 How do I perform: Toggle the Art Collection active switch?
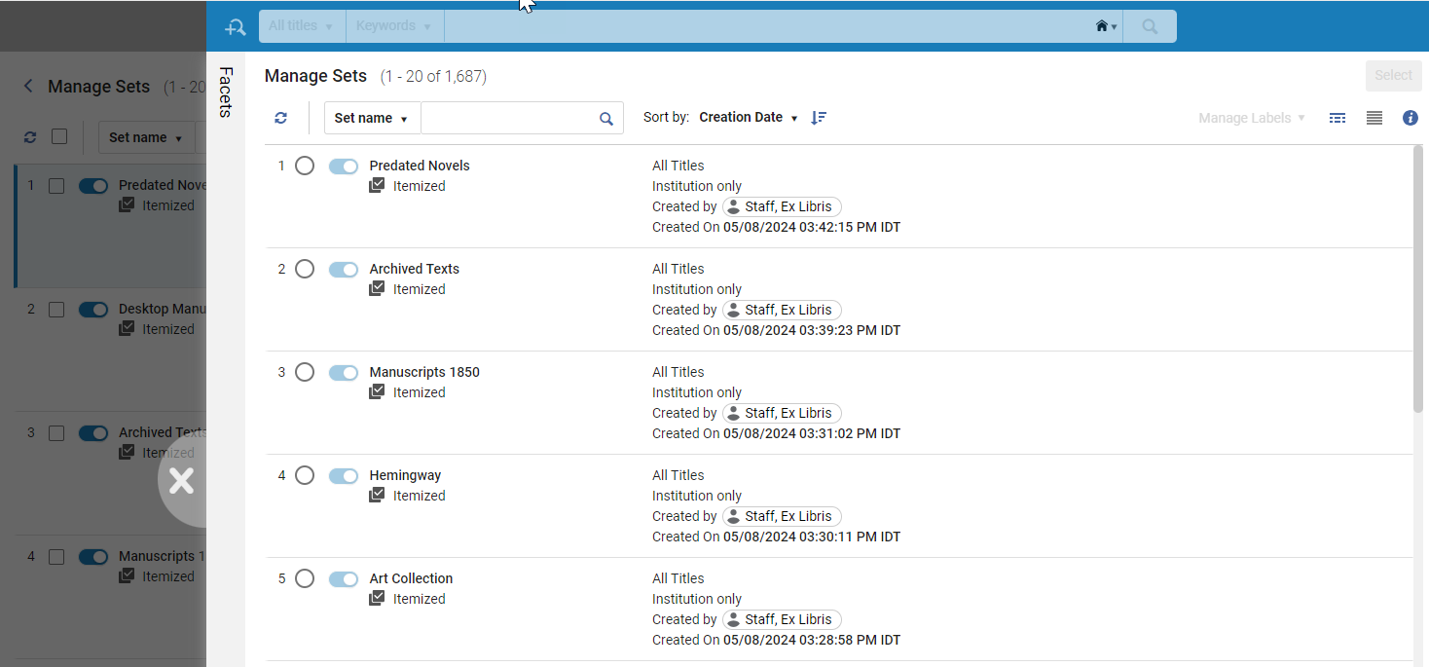pyautogui.click(x=344, y=579)
